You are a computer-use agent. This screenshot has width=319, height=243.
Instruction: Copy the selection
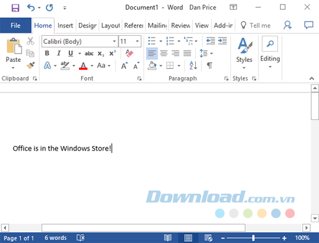(30, 53)
